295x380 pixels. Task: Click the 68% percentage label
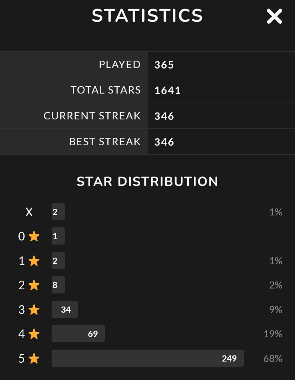(x=273, y=359)
